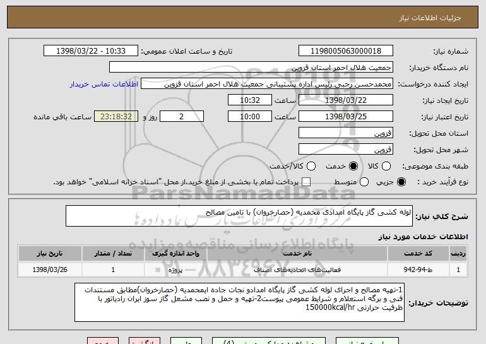486x344 pixels.
Task: Click the شرح کلی نیاز description text box
Action: (239, 216)
